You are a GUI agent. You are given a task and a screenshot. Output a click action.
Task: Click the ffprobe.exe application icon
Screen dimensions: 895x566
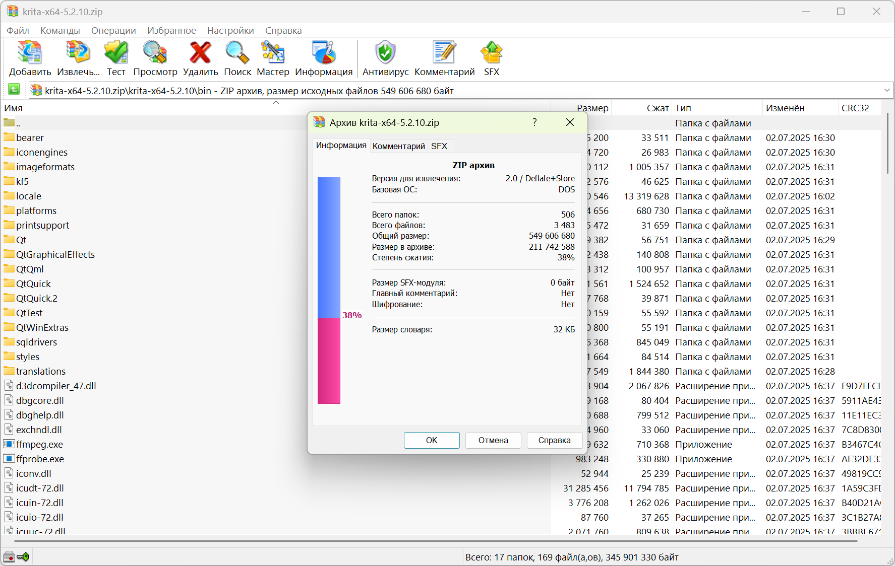(x=9, y=459)
